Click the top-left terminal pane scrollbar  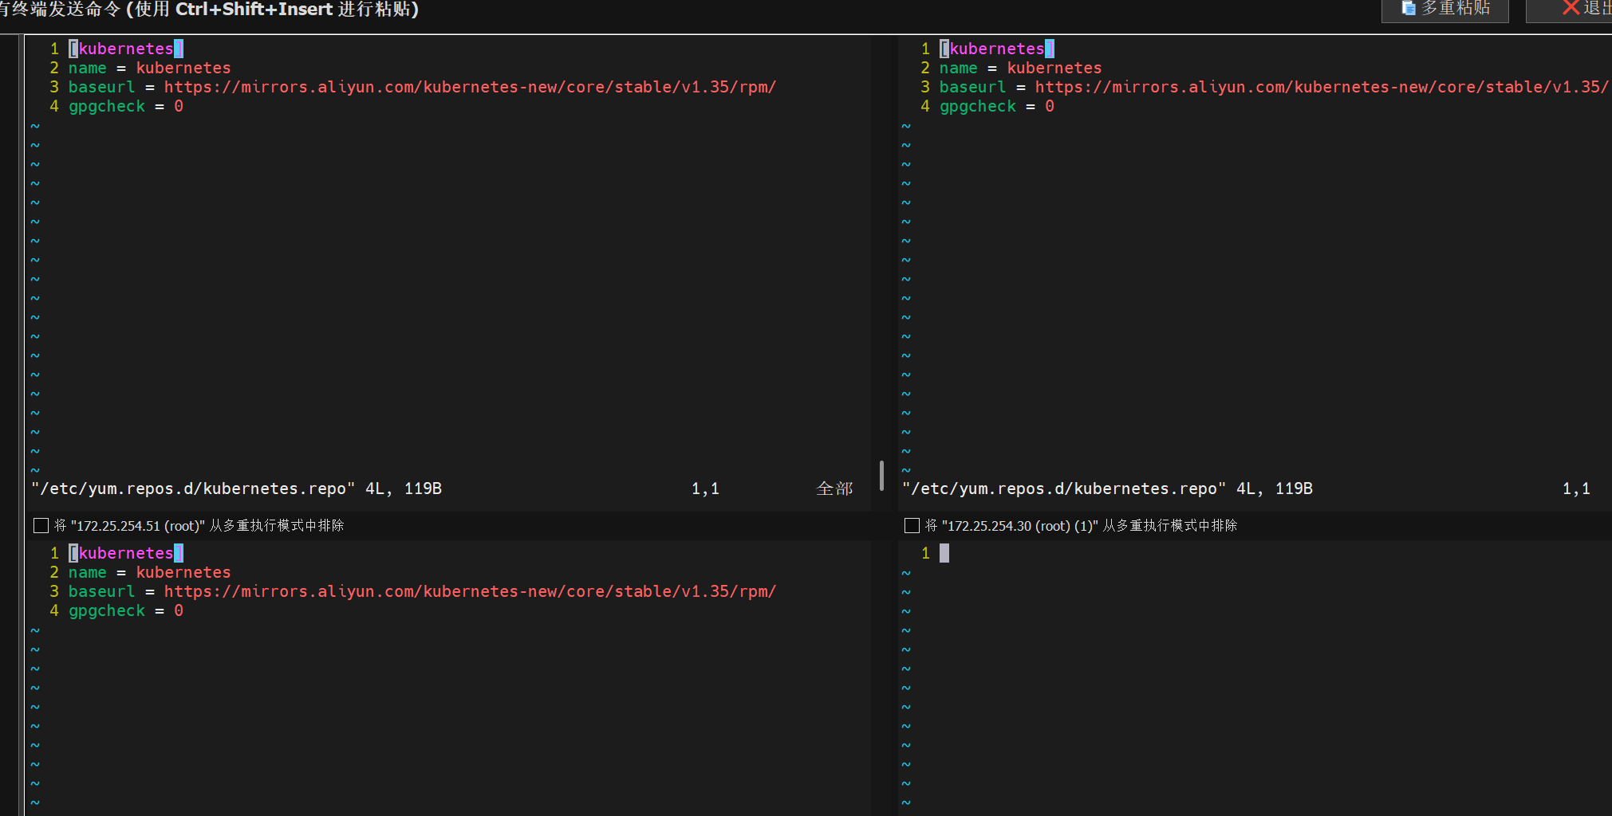tap(881, 476)
